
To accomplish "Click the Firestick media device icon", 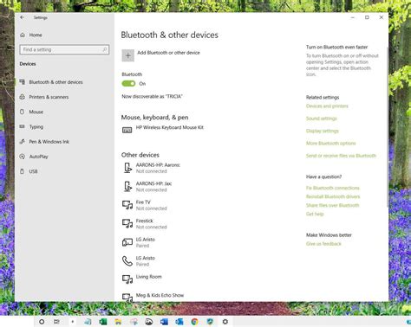I will (127, 223).
